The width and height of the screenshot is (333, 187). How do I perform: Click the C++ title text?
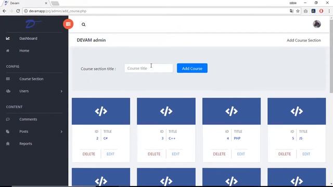(x=172, y=139)
